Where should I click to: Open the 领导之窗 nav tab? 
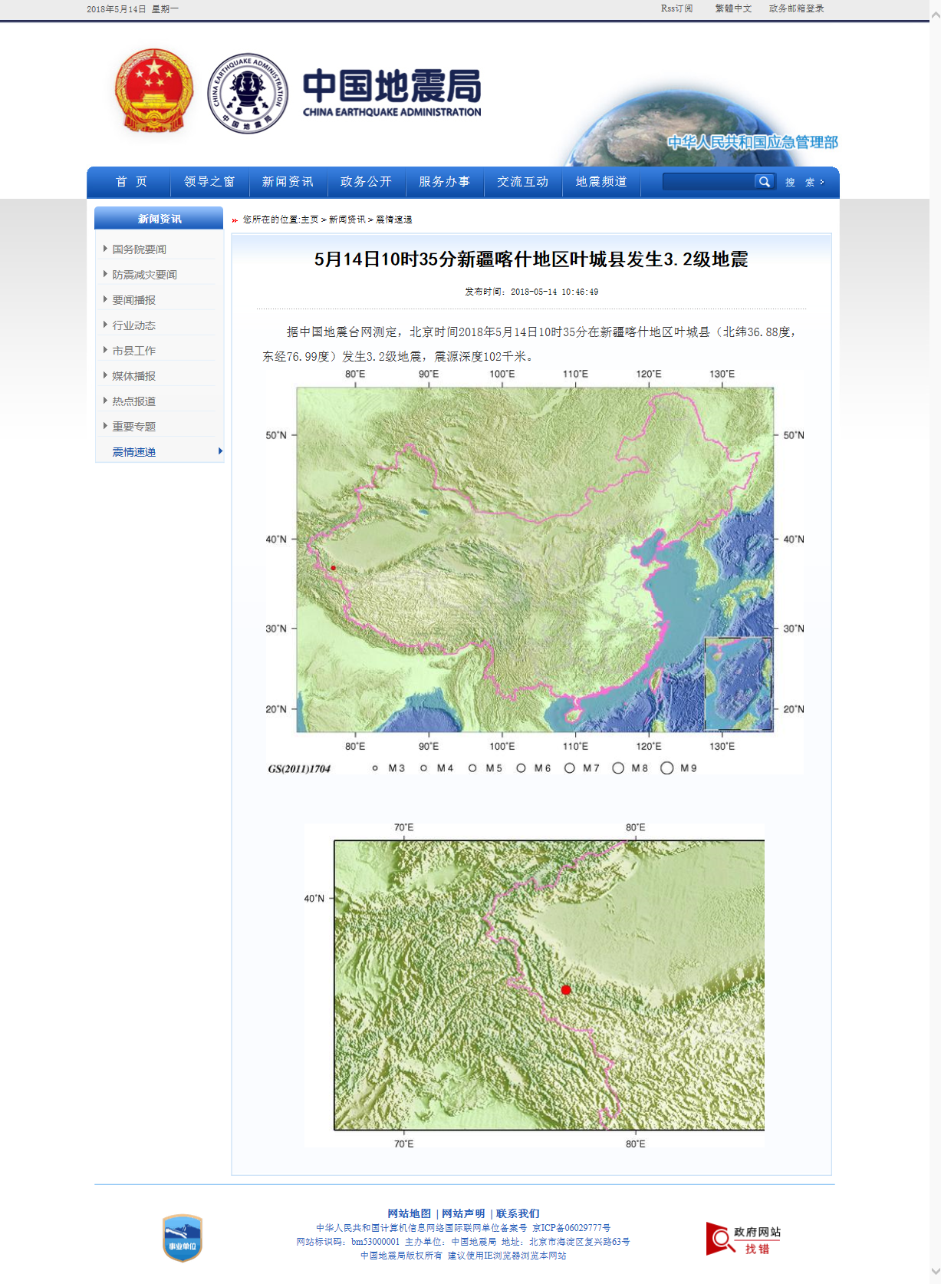209,182
